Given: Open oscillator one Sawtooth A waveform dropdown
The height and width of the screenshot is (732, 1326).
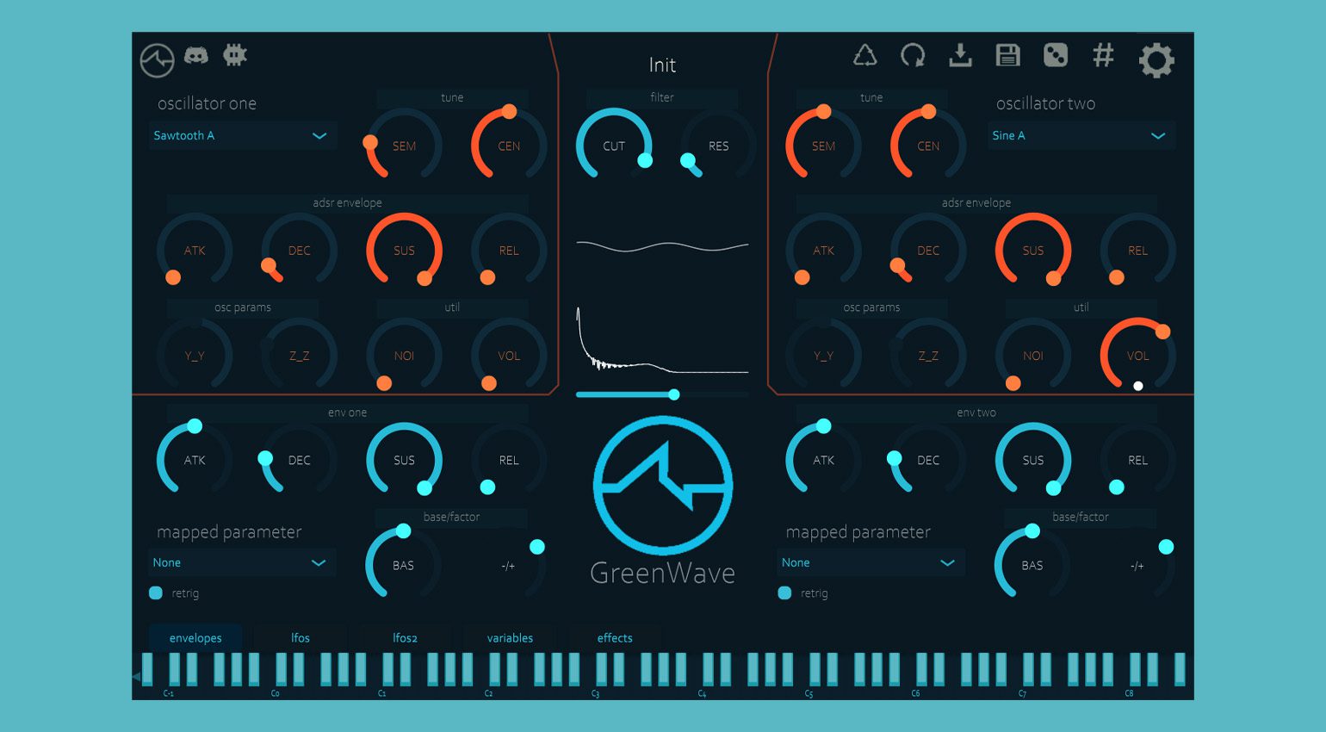Looking at the screenshot, I should [x=242, y=135].
